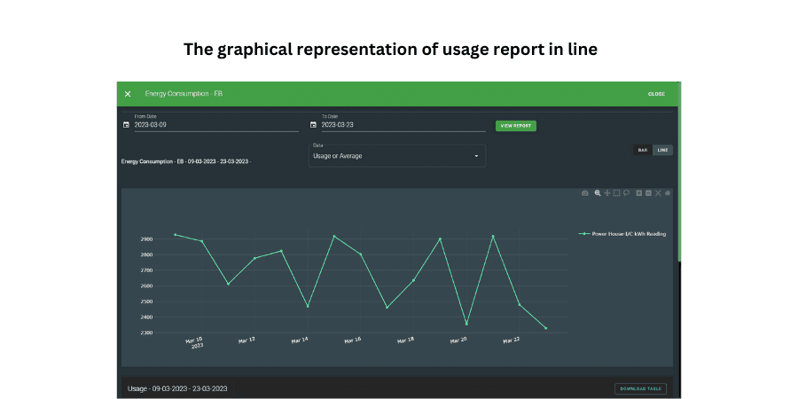Toggle the Power House I/C kWh Reading legend

pyautogui.click(x=622, y=234)
